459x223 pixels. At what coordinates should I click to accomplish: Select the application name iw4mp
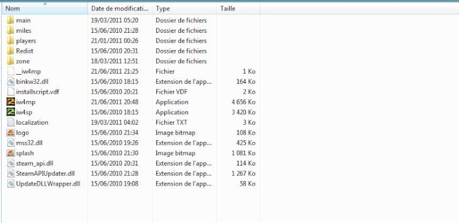(26, 102)
